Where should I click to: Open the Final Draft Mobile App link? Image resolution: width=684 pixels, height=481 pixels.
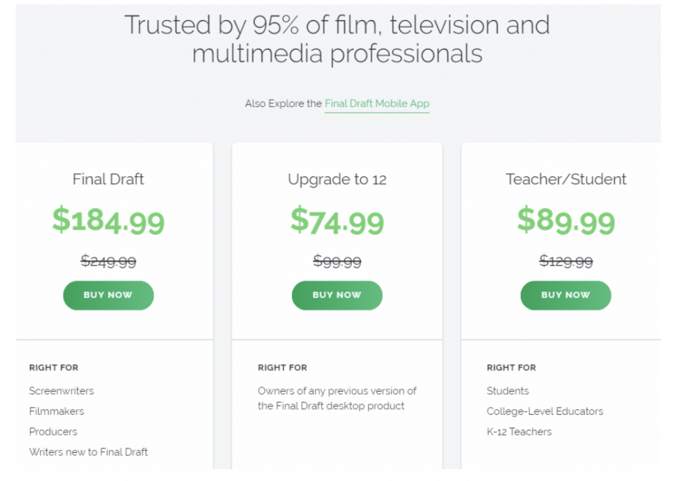pos(377,104)
